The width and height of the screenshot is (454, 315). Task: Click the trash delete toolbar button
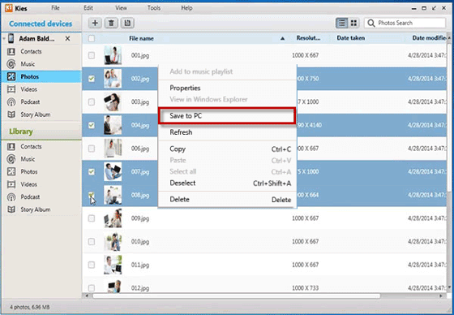(111, 23)
